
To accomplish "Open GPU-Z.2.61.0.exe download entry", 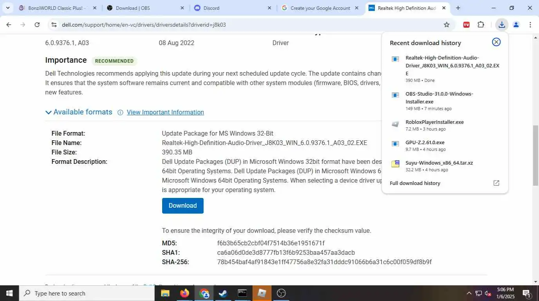I will (425, 142).
